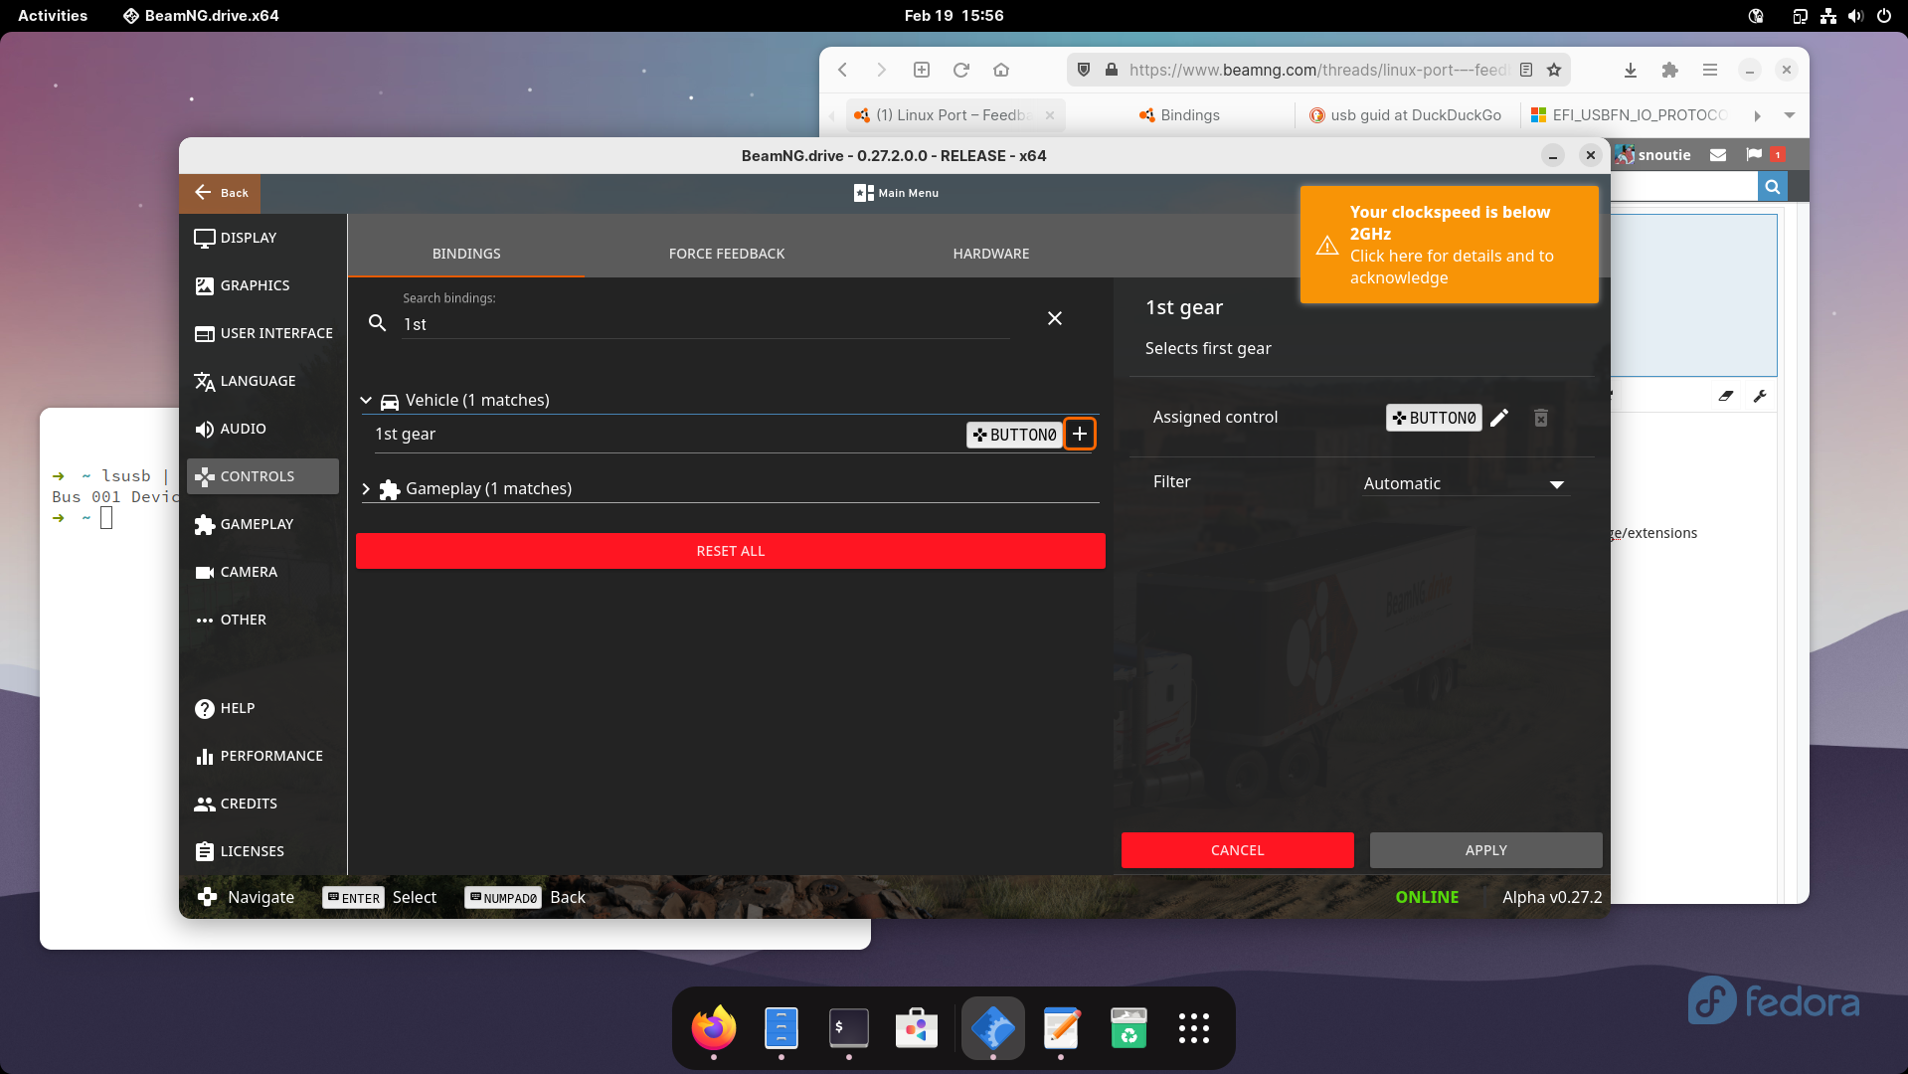Click the Back arrow button in BeamNG
This screenshot has height=1074, width=1908.
tap(220, 193)
